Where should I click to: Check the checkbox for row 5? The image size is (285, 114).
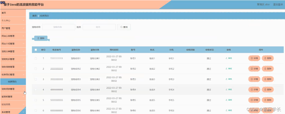coord(36,100)
